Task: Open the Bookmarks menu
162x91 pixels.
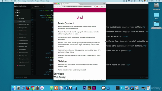Action: (x=30, y=1)
